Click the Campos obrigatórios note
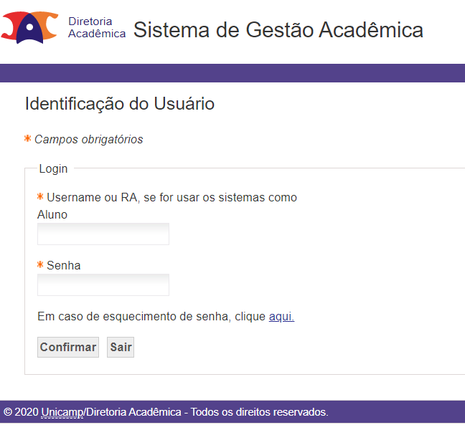 (x=89, y=140)
